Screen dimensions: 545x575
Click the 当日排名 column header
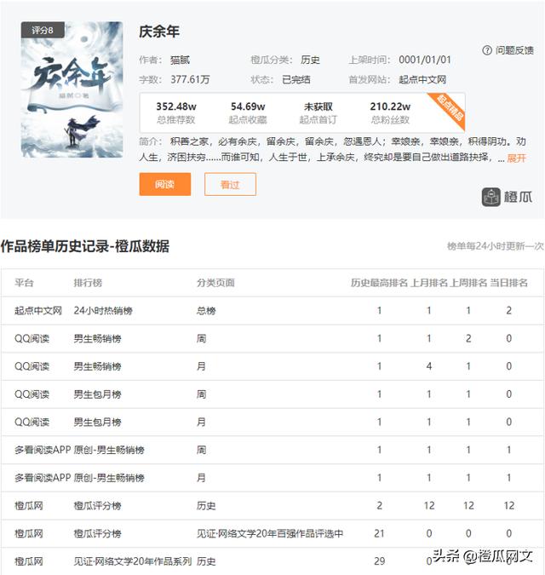508,283
